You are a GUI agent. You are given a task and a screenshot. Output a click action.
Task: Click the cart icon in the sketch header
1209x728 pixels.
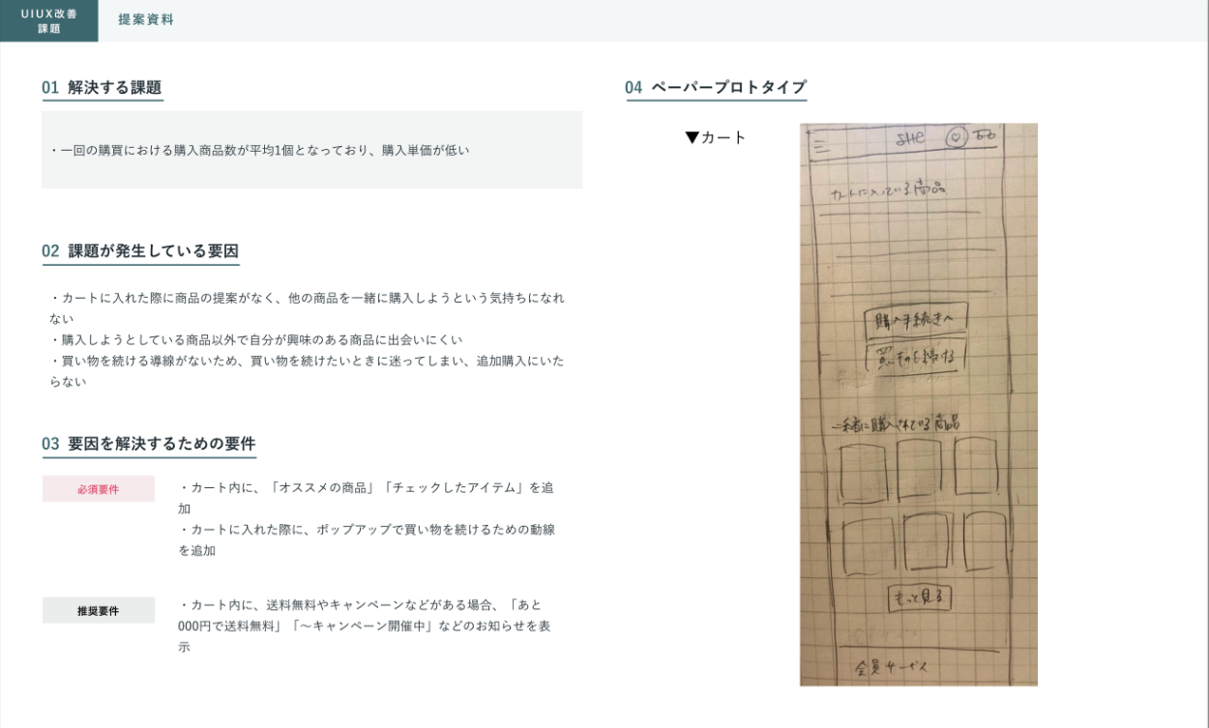point(985,136)
